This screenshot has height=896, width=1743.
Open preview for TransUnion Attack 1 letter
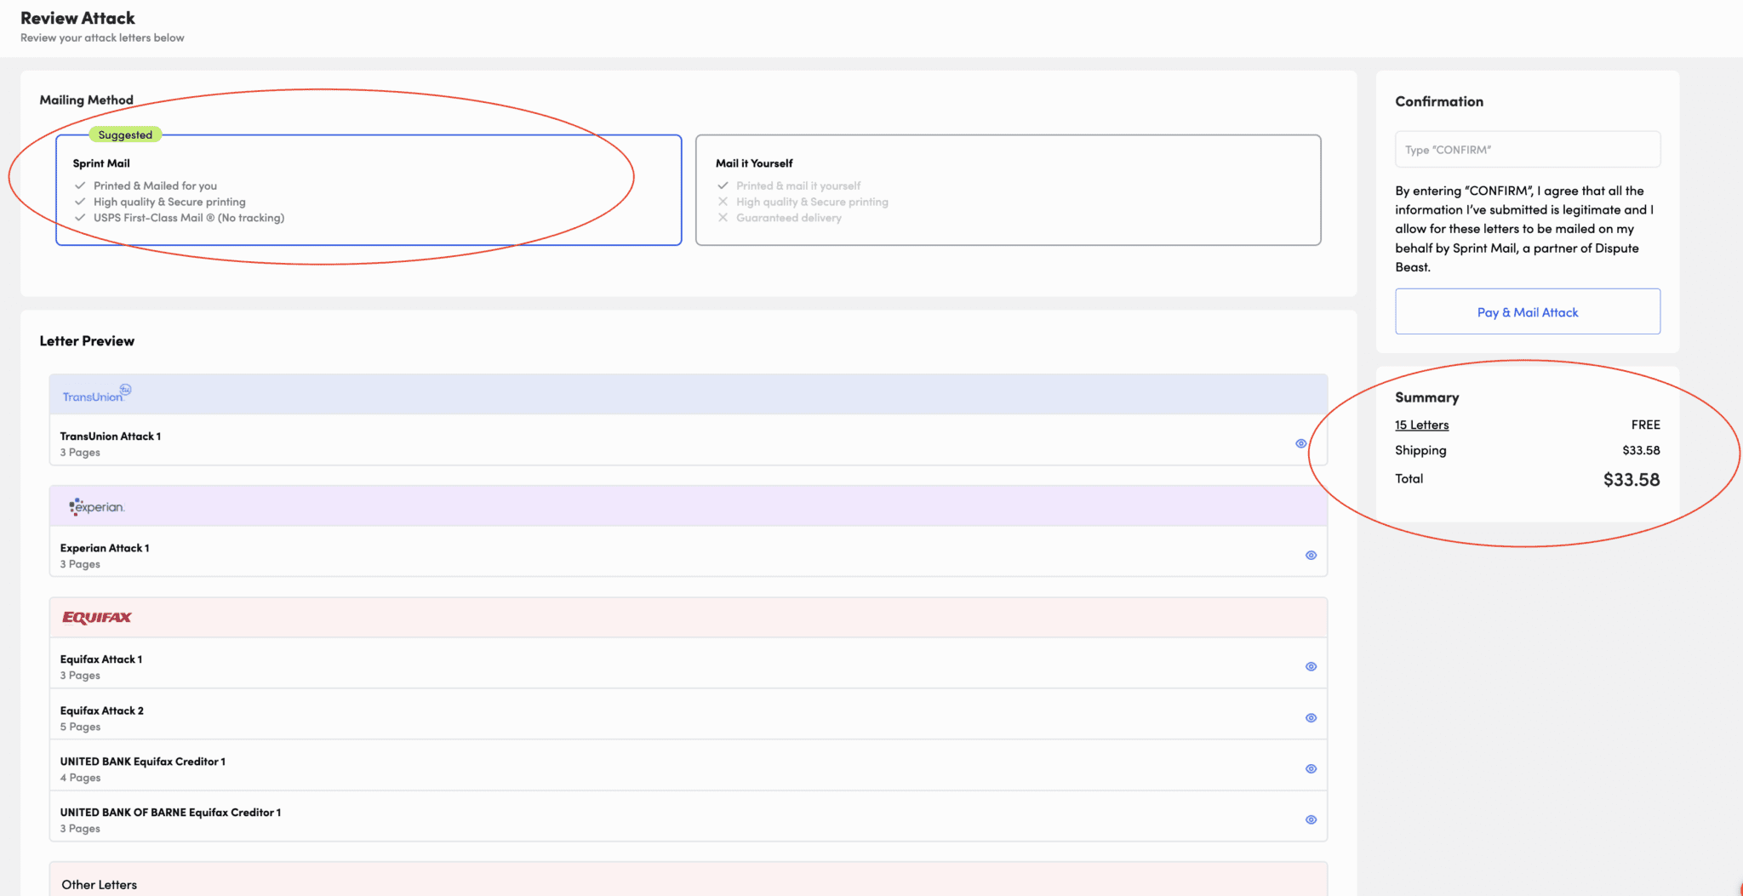coord(1300,442)
